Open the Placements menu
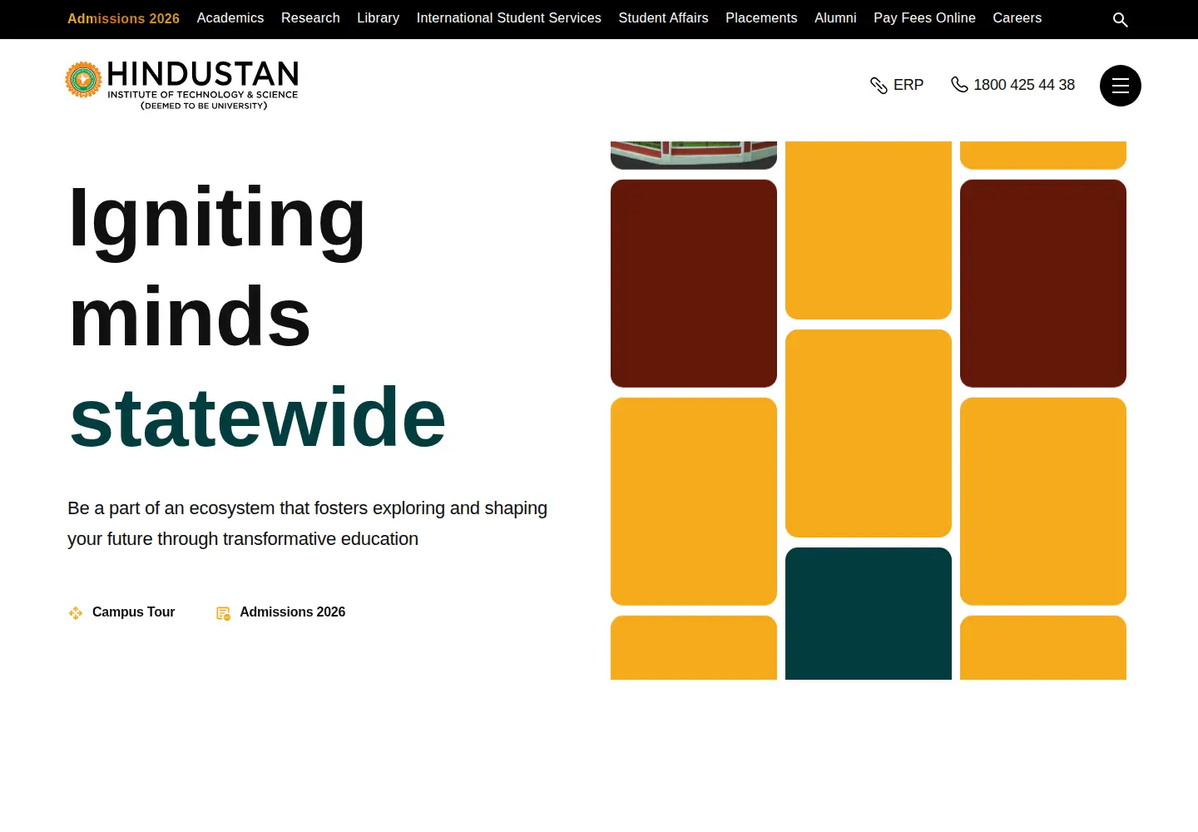1198x832 pixels. coord(761,18)
